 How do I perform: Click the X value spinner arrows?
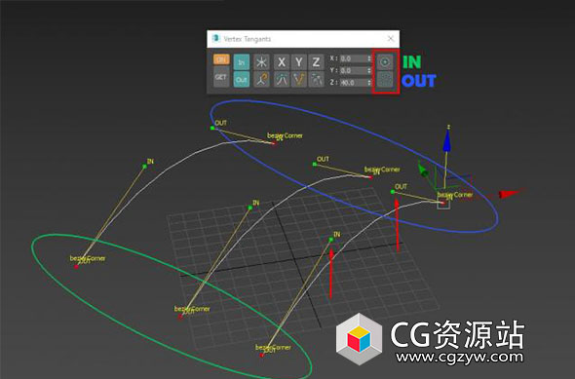click(x=369, y=58)
